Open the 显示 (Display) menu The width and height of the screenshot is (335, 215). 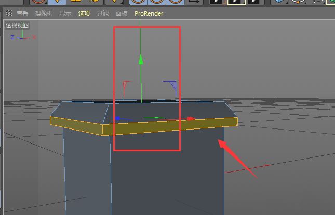click(x=65, y=13)
